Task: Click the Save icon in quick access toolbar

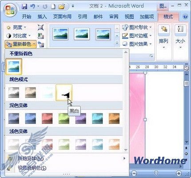Action: 24,6
